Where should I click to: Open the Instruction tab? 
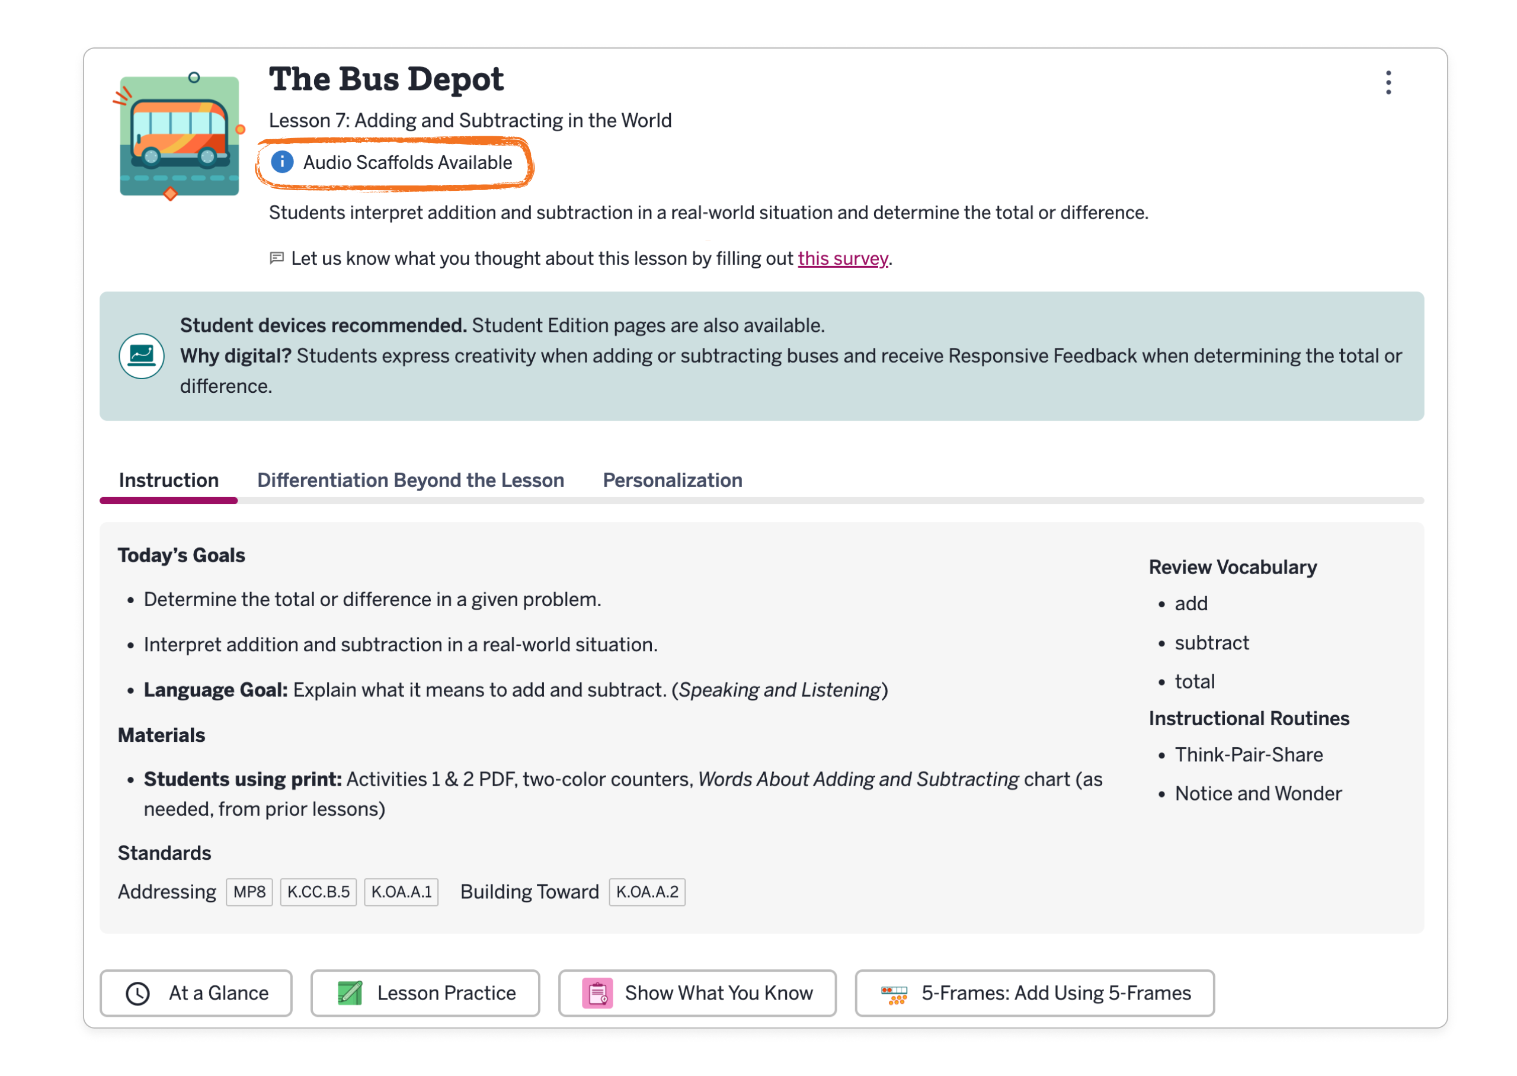point(168,481)
